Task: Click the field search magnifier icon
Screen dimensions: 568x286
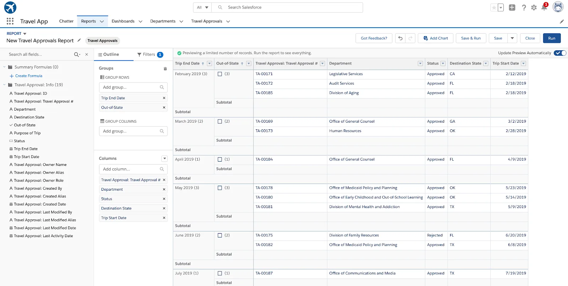Action: pyautogui.click(x=77, y=55)
